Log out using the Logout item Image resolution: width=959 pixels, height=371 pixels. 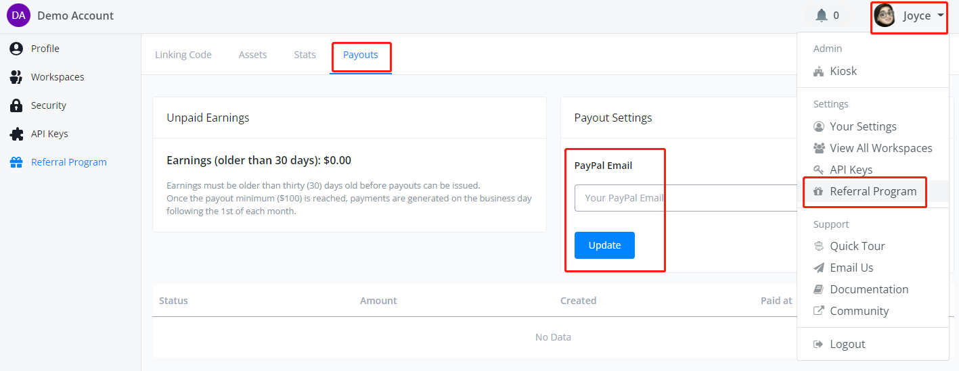847,344
